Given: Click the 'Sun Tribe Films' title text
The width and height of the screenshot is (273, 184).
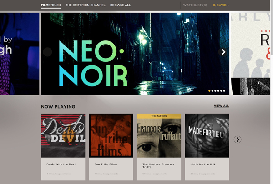Looking at the screenshot, I should click(107, 164).
